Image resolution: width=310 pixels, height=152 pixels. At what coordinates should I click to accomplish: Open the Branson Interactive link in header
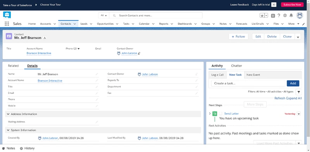[x=39, y=53]
